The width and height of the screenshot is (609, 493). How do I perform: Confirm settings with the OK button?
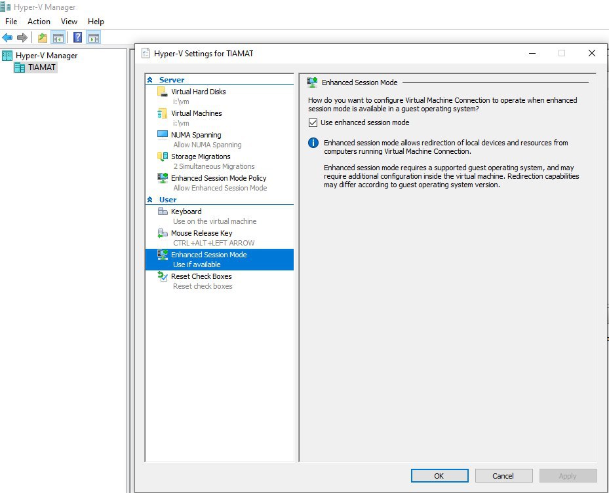click(x=439, y=476)
